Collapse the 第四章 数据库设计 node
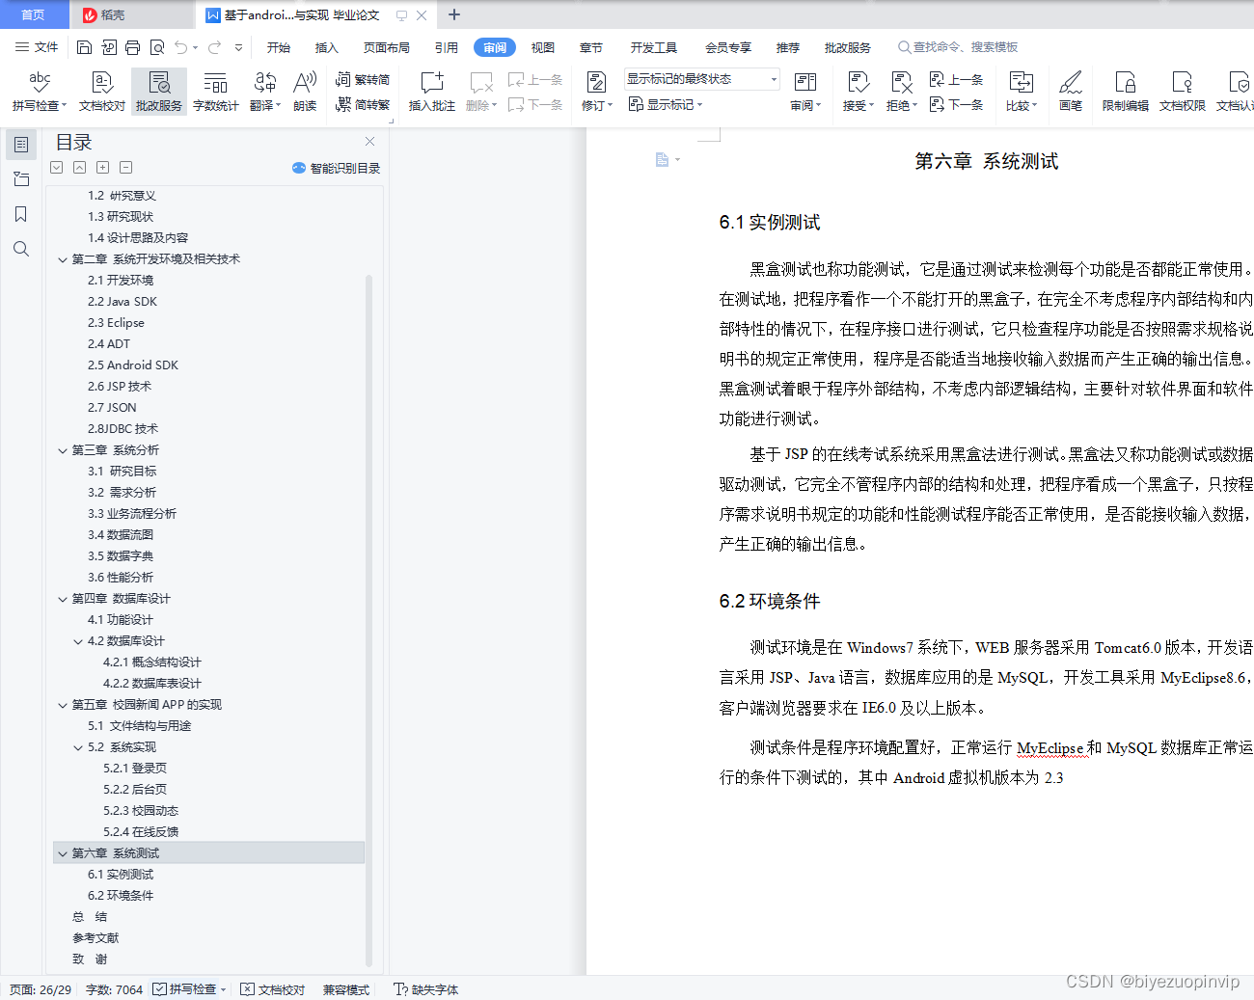The width and height of the screenshot is (1254, 1000). tap(63, 599)
